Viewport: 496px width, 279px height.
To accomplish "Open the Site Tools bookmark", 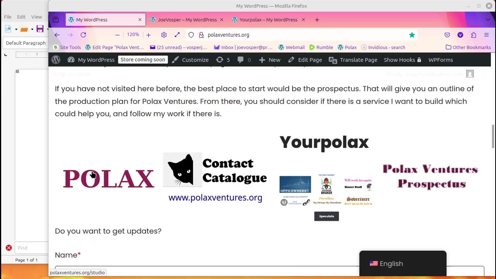I will click(67, 47).
